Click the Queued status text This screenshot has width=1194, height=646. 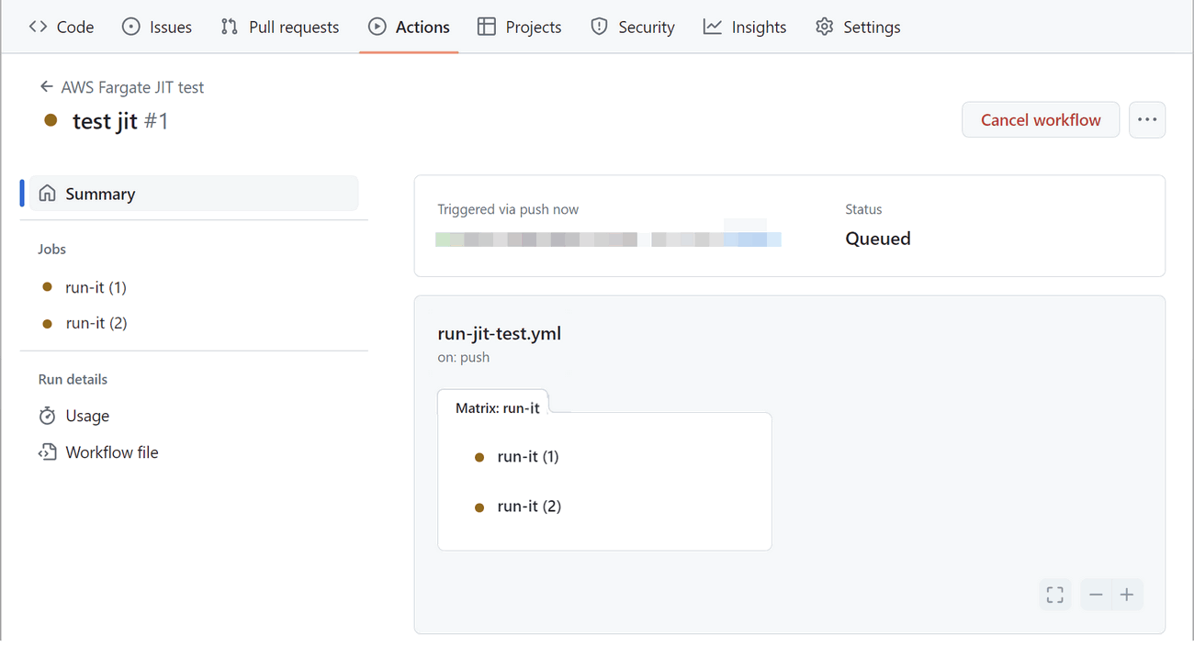tap(878, 239)
